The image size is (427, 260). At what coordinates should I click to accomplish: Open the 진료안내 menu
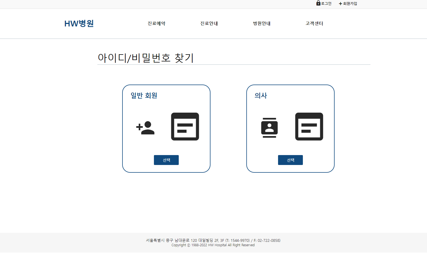(209, 24)
